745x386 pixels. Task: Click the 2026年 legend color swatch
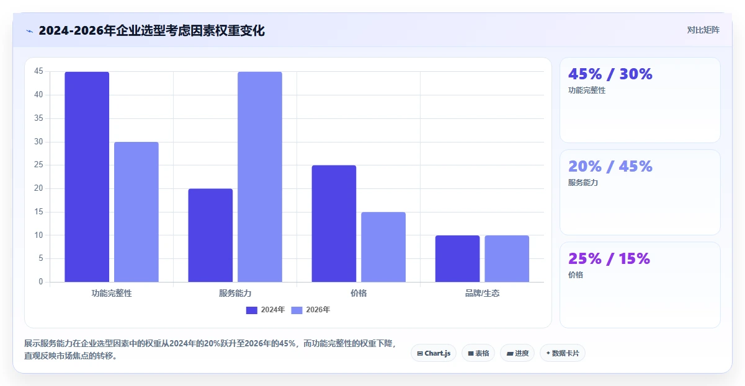[297, 310]
